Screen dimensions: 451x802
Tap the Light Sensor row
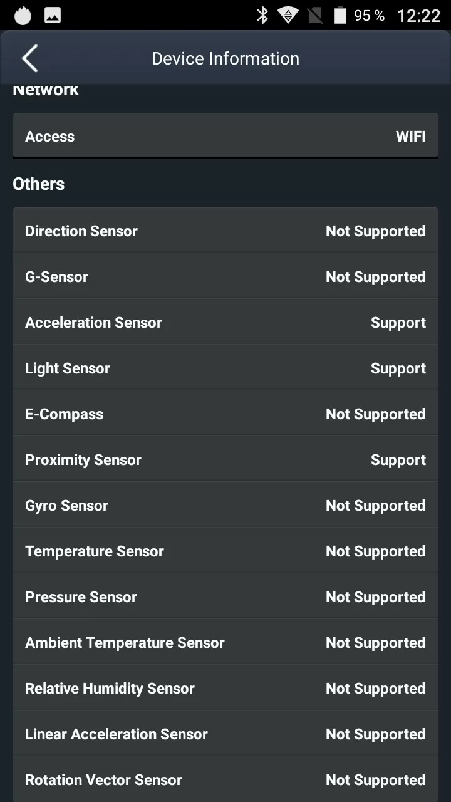[x=225, y=368]
